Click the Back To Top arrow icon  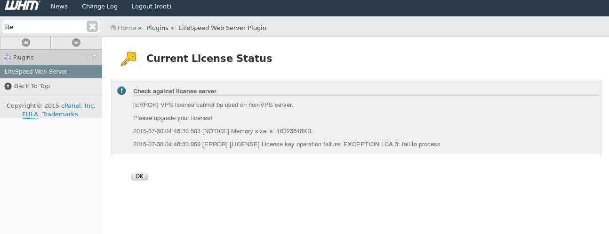click(x=8, y=86)
